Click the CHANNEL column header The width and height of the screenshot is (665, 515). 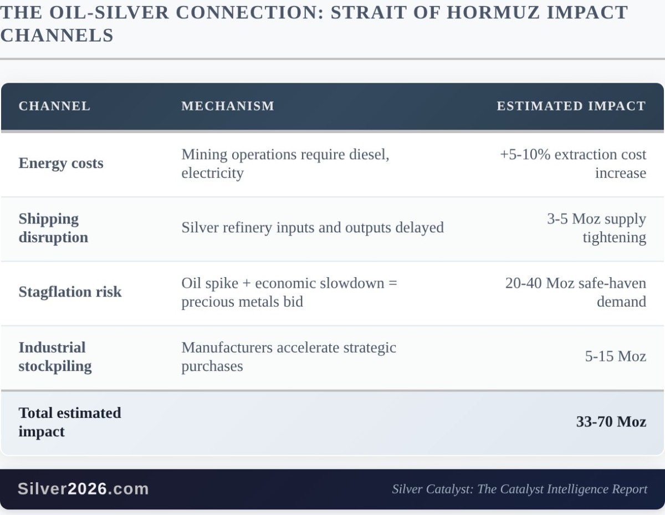(54, 106)
